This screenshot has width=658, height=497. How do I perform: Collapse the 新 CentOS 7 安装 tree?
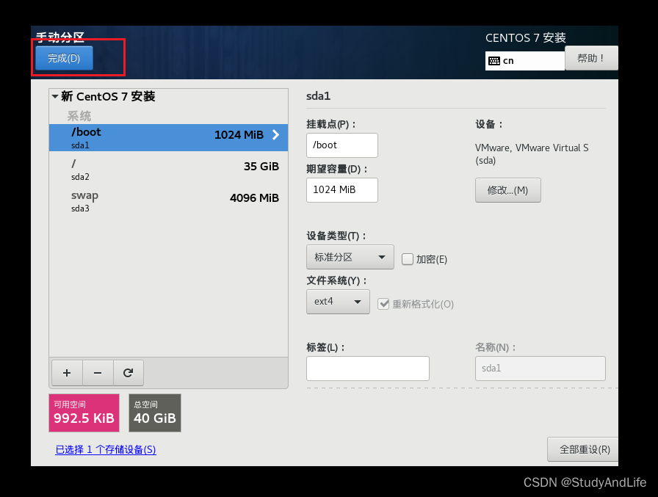coord(55,96)
